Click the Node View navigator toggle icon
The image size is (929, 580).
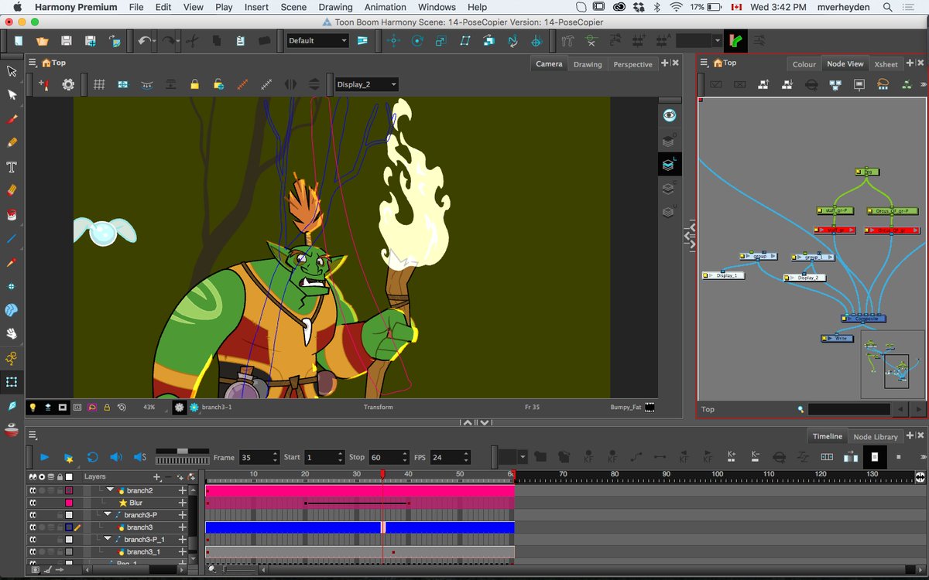pyautogui.click(x=859, y=84)
